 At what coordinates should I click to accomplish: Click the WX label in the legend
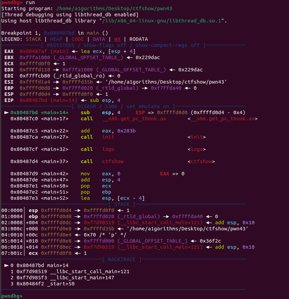pos(117,39)
